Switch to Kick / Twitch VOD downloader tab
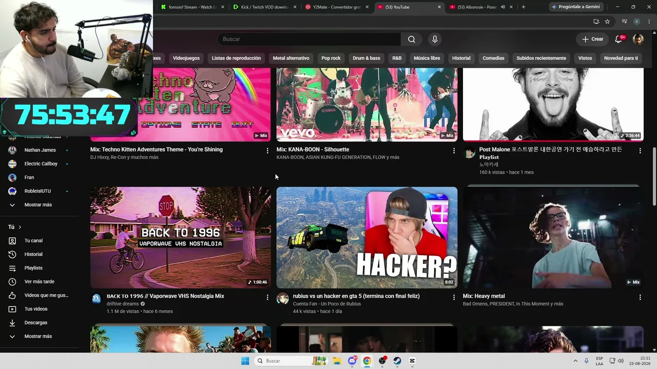The height and width of the screenshot is (369, 657). point(264,7)
